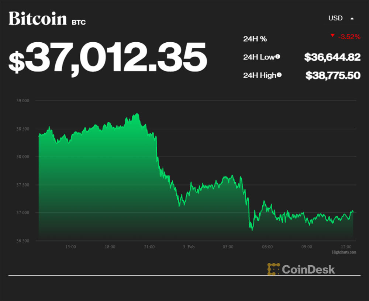Open the Highcharts.com credit link
369x301 pixels.
click(x=344, y=252)
